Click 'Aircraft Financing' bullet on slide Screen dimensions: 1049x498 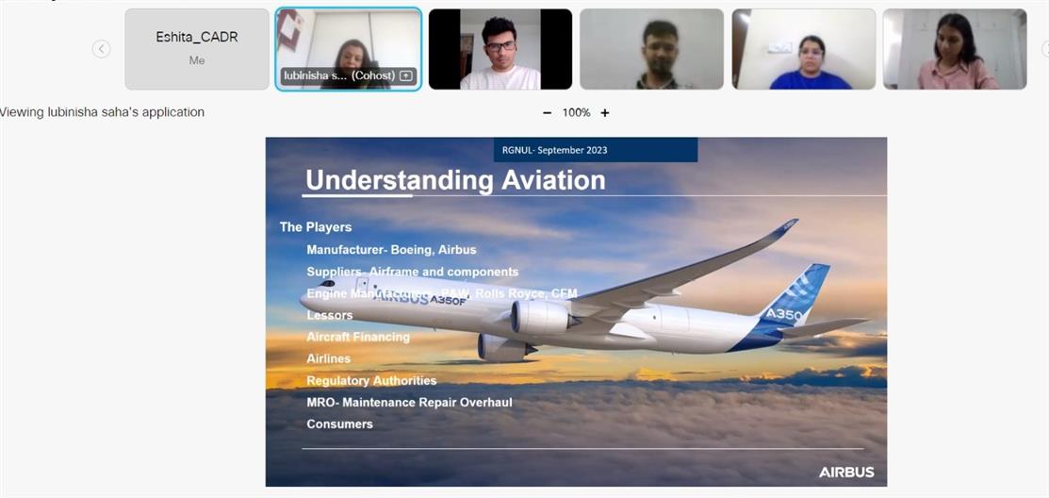(x=358, y=337)
